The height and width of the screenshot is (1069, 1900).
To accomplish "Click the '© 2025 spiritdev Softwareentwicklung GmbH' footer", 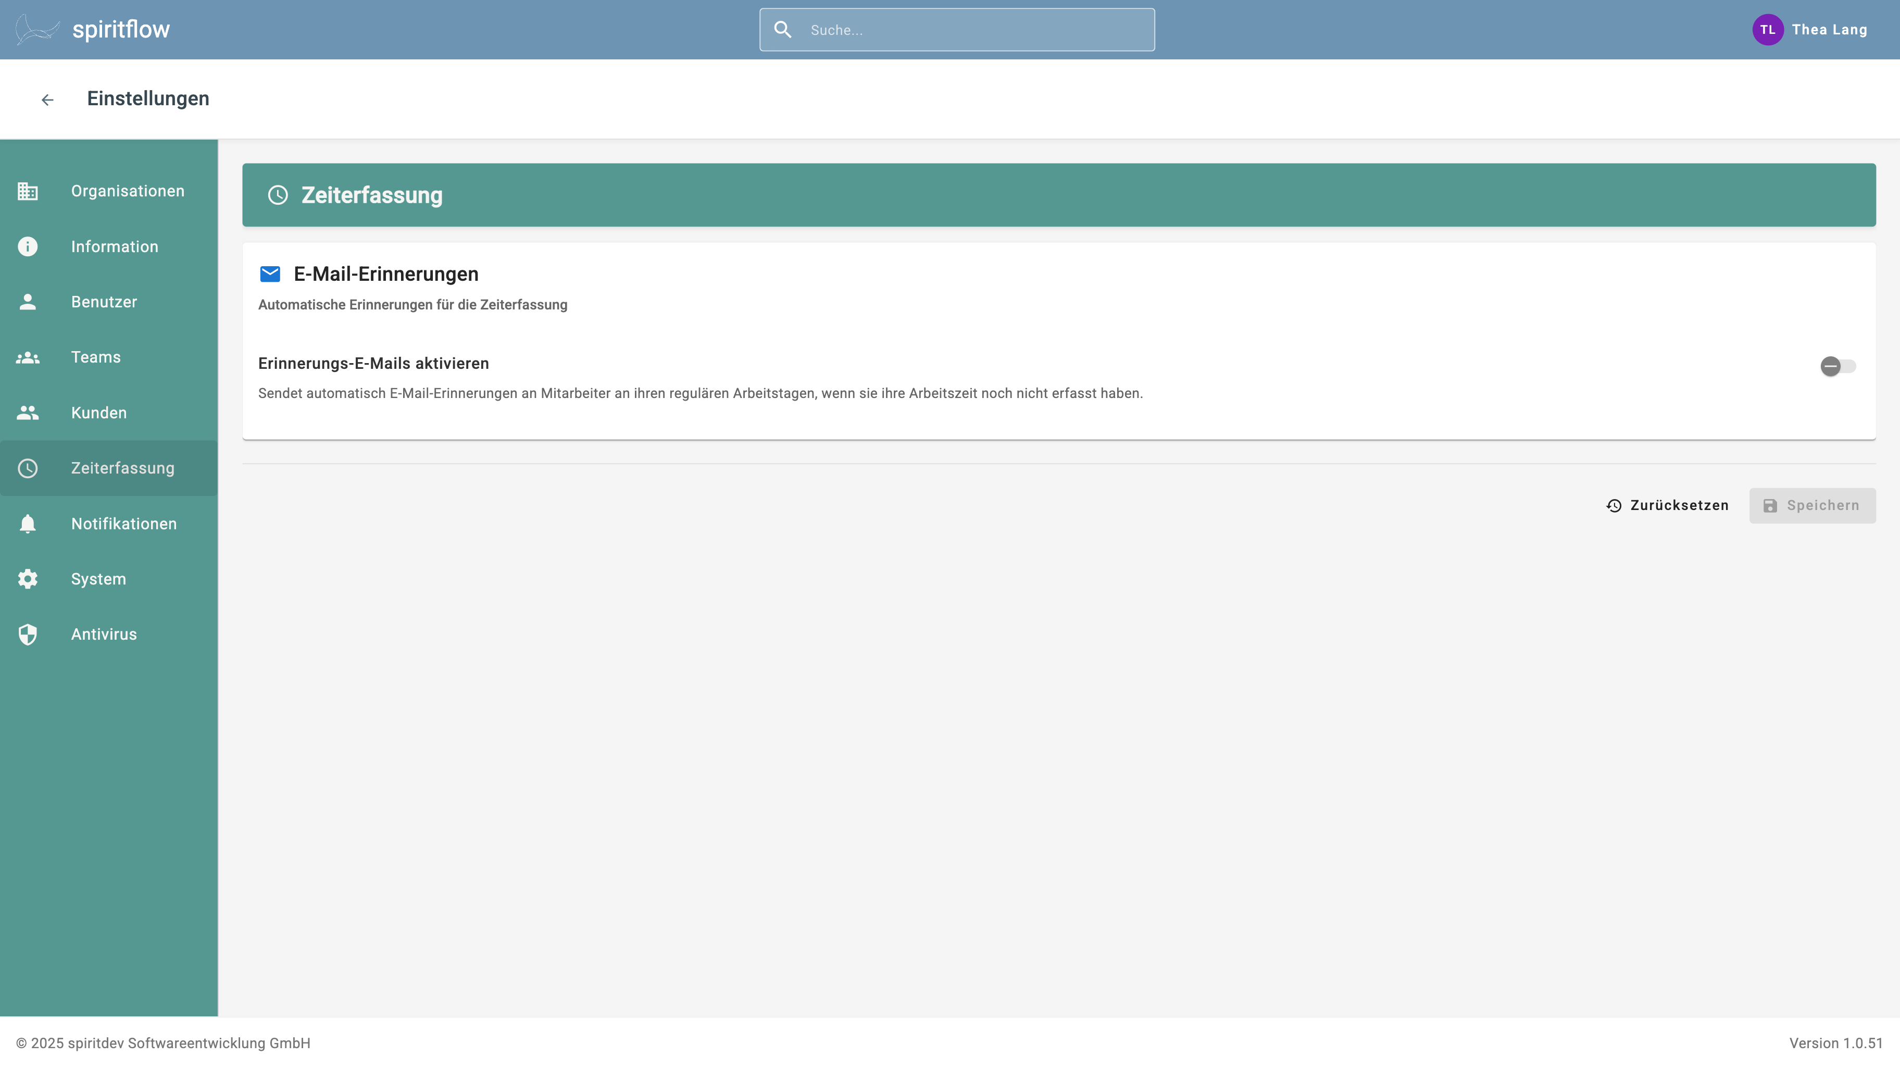I will [x=163, y=1043].
